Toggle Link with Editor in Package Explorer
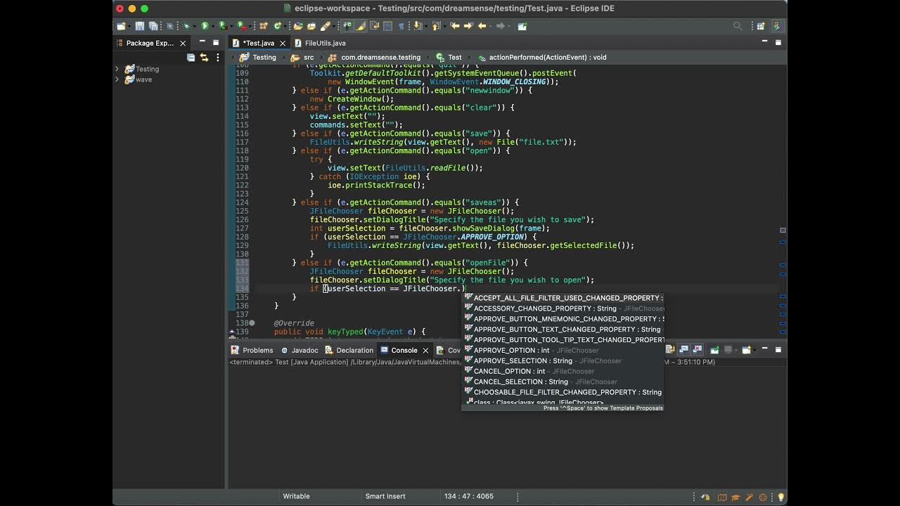The width and height of the screenshot is (900, 506). tap(204, 57)
